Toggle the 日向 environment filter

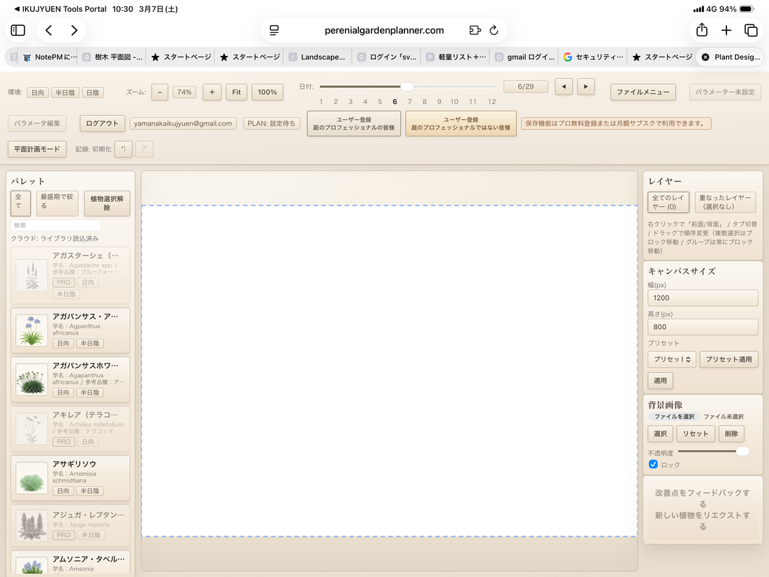coord(38,93)
